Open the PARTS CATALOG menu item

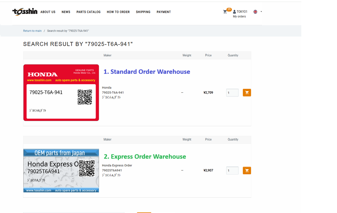pyautogui.click(x=89, y=12)
